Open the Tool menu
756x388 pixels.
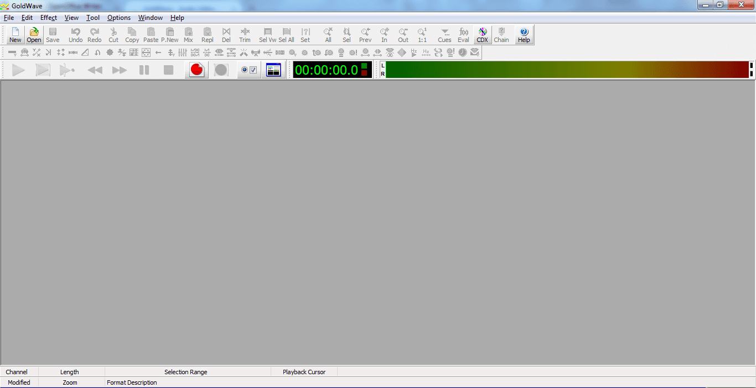[93, 18]
